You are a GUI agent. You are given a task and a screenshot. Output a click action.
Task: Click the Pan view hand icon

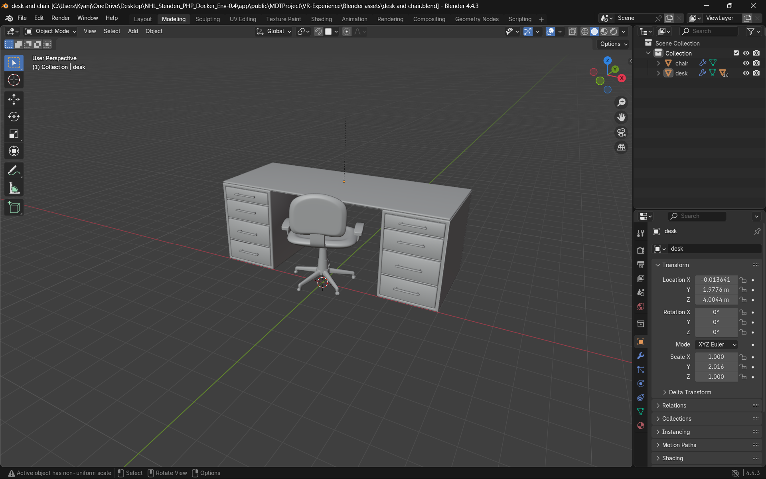[621, 117]
